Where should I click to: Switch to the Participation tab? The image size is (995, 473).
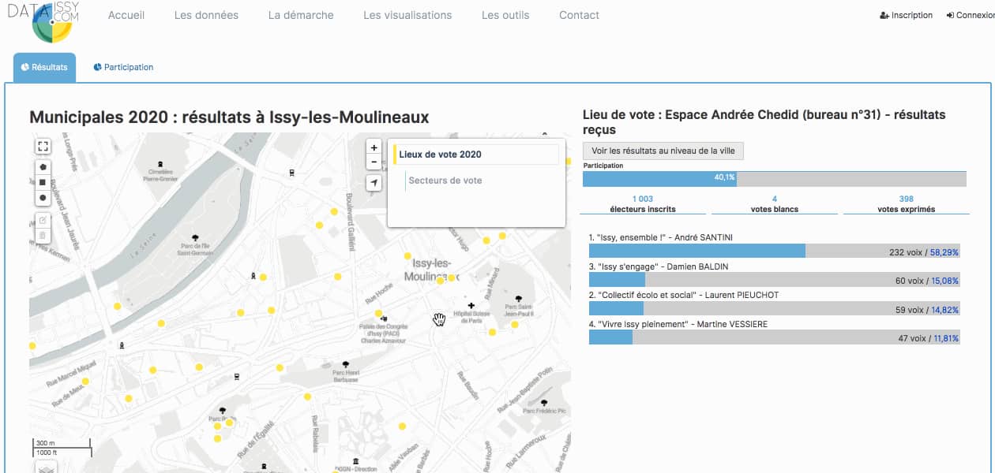(123, 67)
